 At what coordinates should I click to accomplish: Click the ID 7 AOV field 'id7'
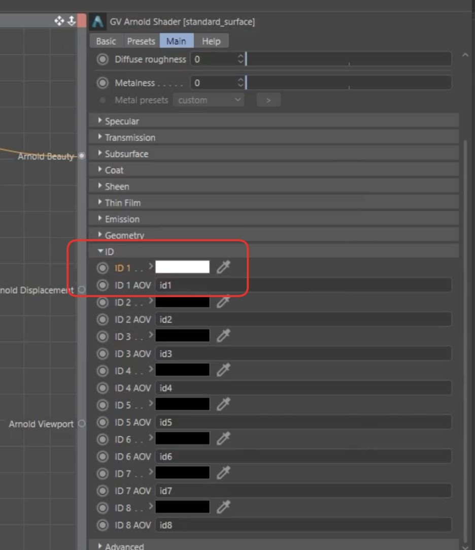pyautogui.click(x=303, y=491)
